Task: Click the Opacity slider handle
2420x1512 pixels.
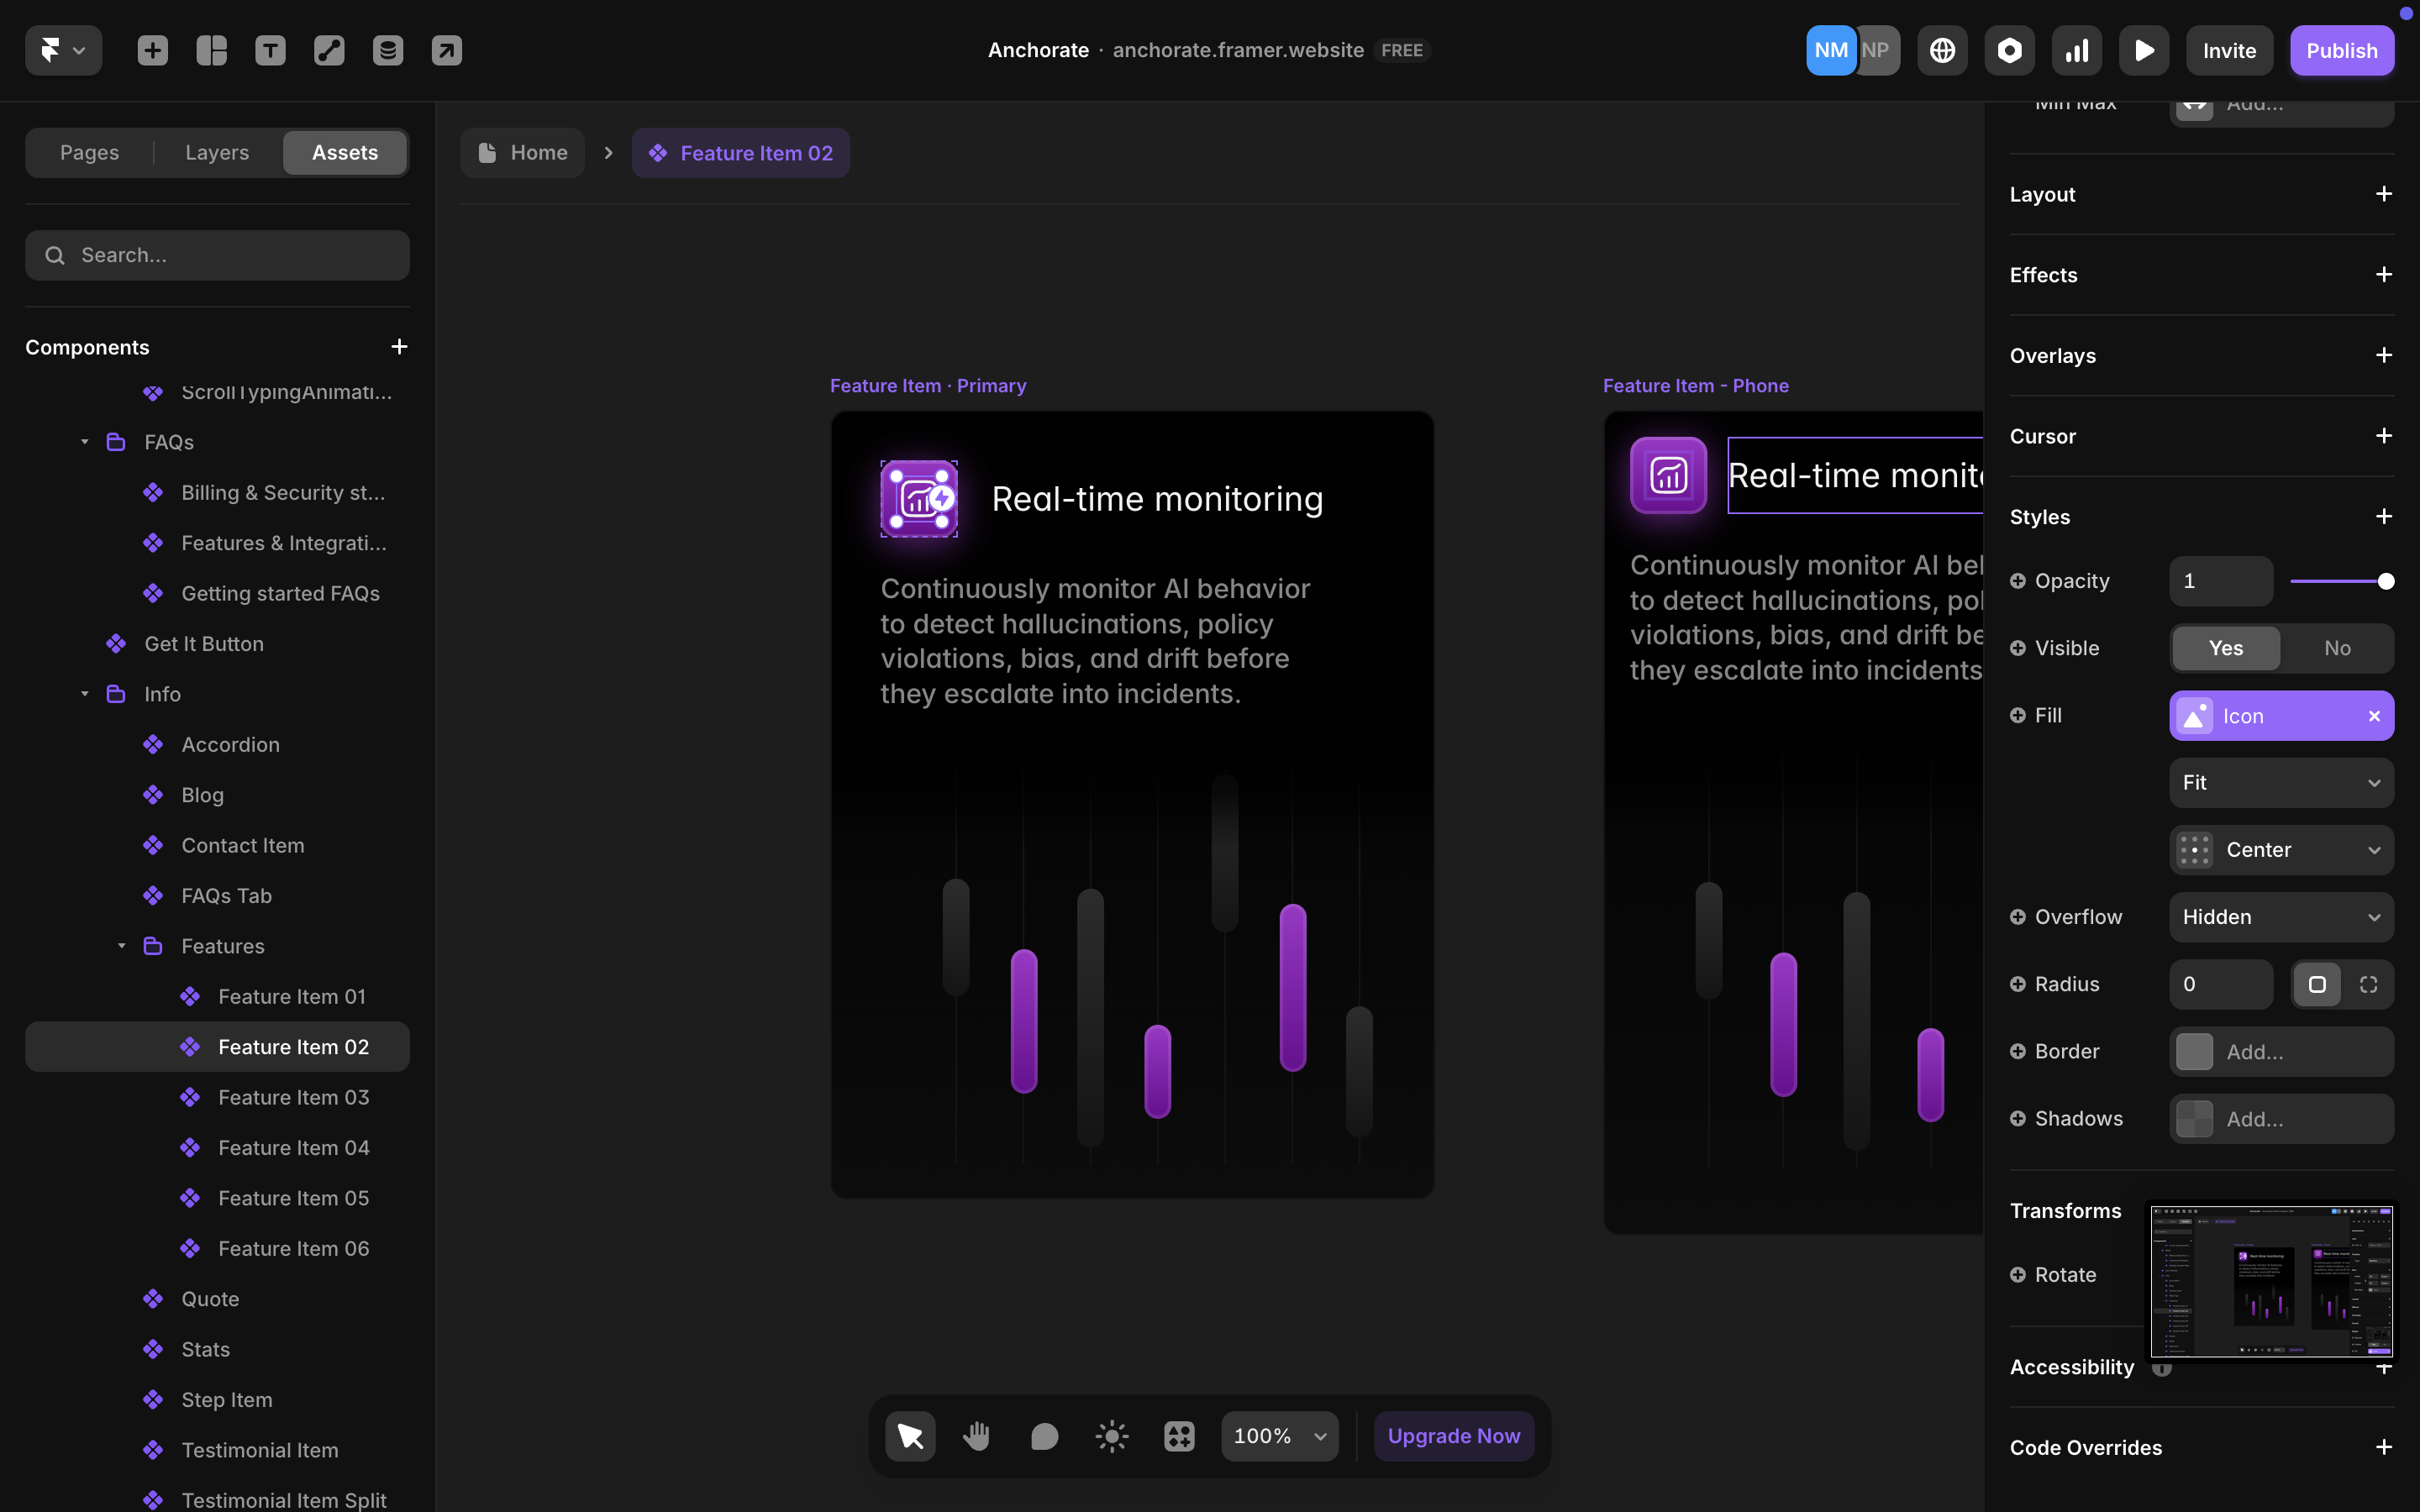Action: (x=2385, y=581)
